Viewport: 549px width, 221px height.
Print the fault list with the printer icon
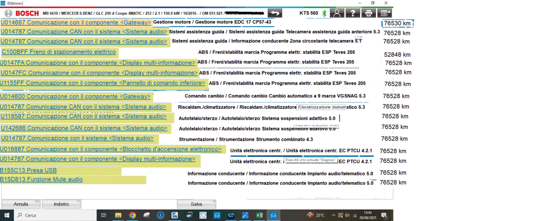tap(368, 13)
